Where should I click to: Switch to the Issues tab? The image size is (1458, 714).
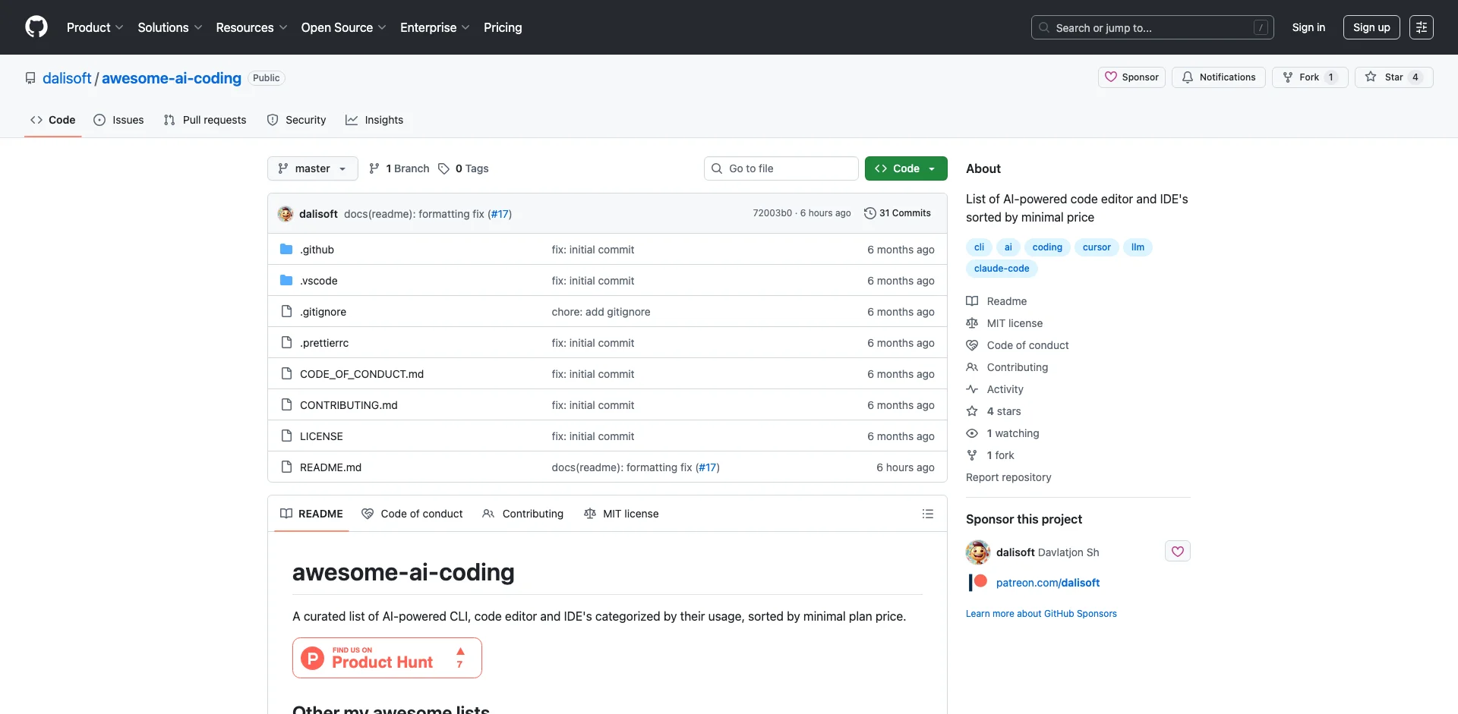click(118, 119)
